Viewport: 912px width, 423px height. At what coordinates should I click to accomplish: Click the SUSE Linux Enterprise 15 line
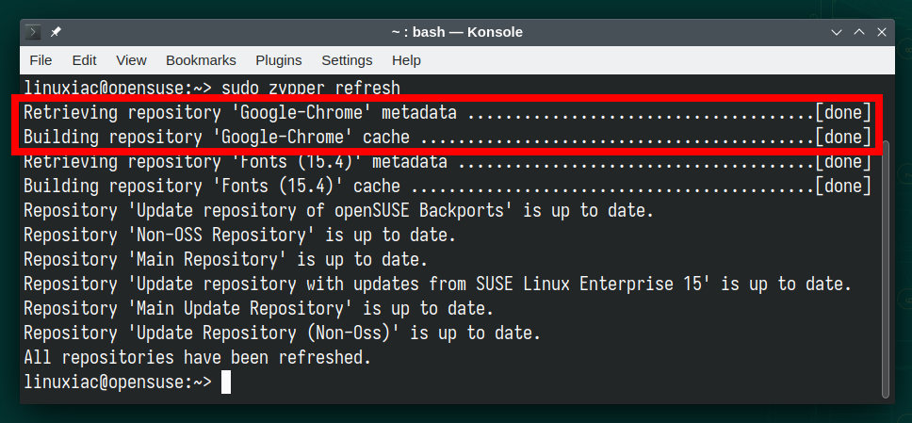click(438, 284)
